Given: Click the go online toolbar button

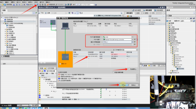Looking at the screenshot, I should [x=51, y=5].
